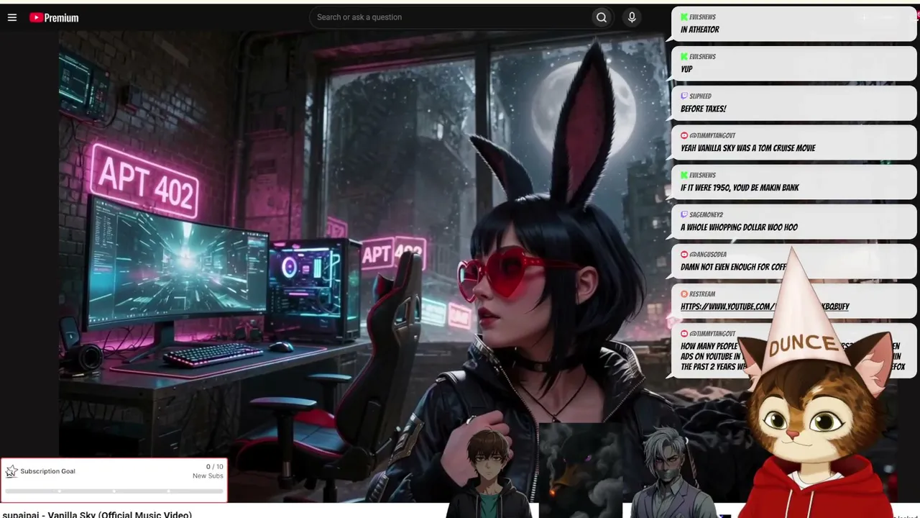Click YouTube icon on the 'Tom Cruise movie' message
Image resolution: width=920 pixels, height=518 pixels.
click(684, 136)
